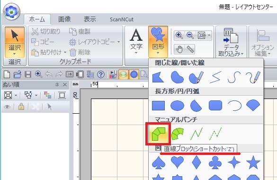277x180 pixels.
Task: Open the fit-to-window zoom dropdown arrow
Action: point(209,36)
